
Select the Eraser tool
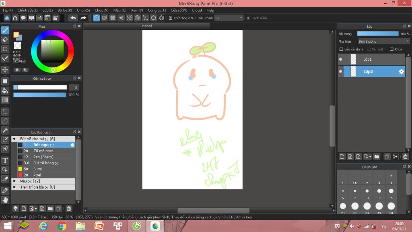(5, 40)
